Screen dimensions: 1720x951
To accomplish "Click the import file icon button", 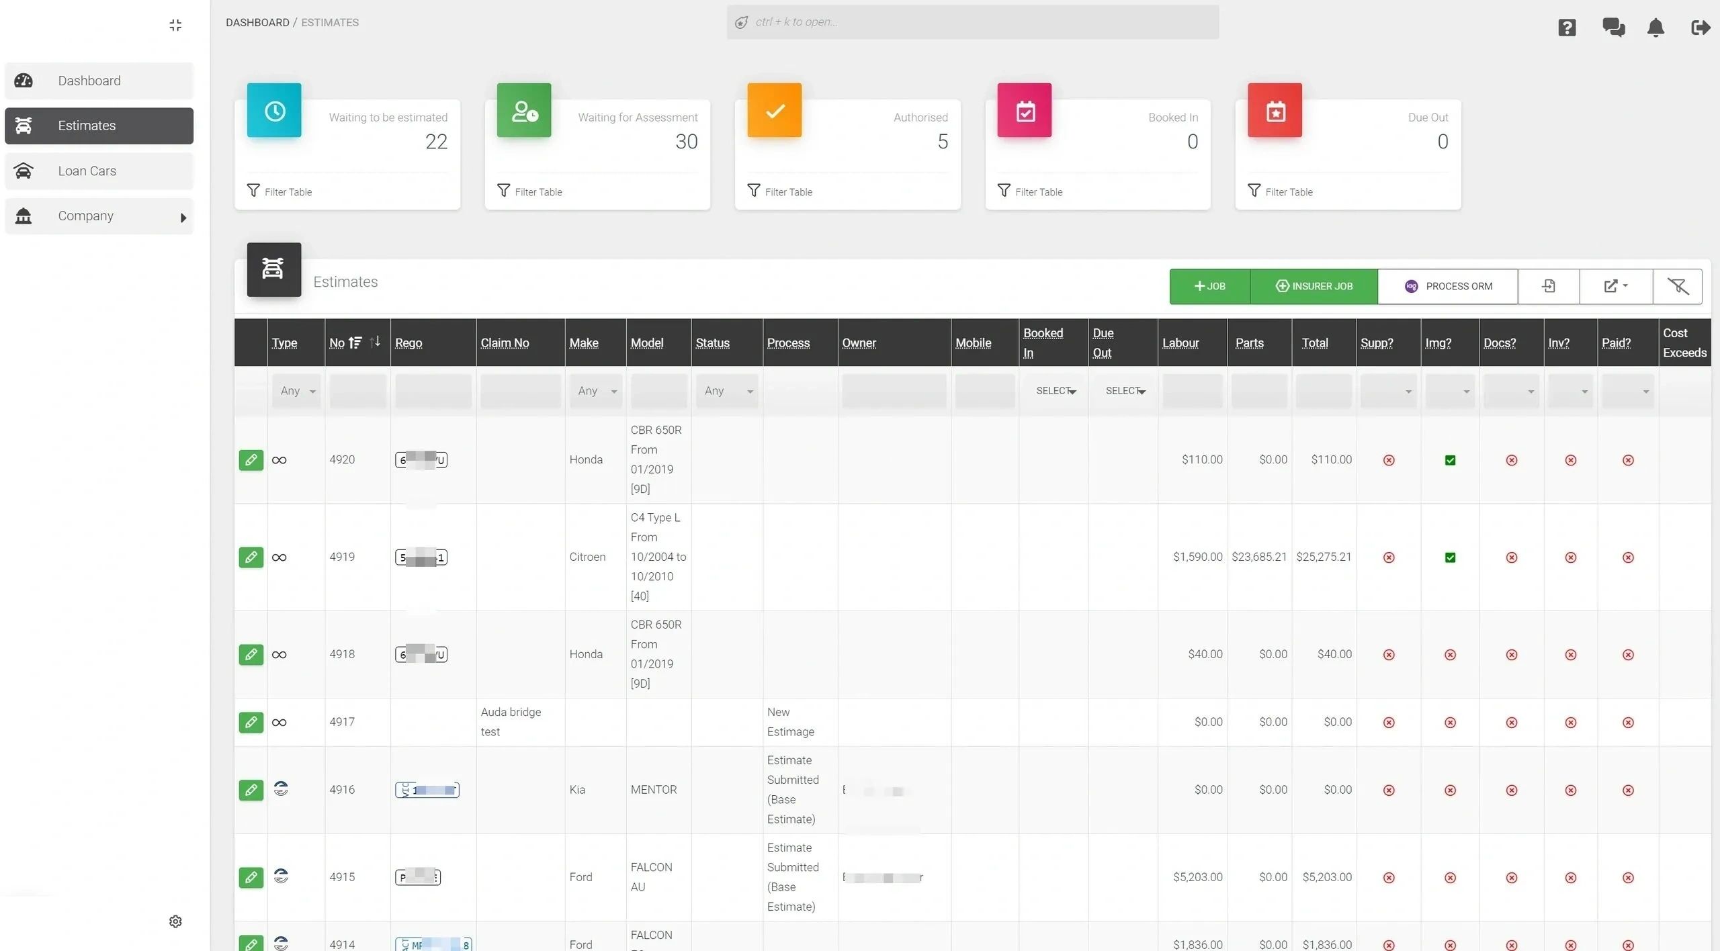I will point(1548,286).
